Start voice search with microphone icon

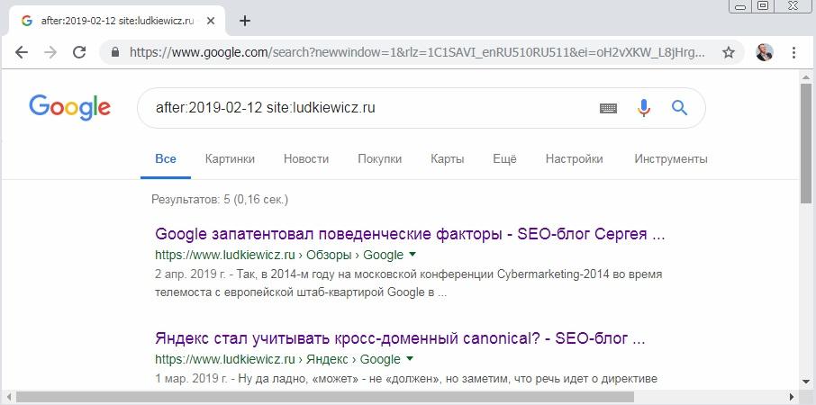(644, 108)
